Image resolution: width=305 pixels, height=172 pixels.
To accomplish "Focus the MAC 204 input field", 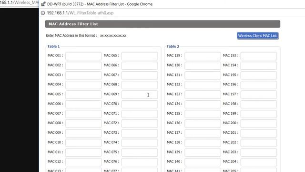I will point(259,162).
